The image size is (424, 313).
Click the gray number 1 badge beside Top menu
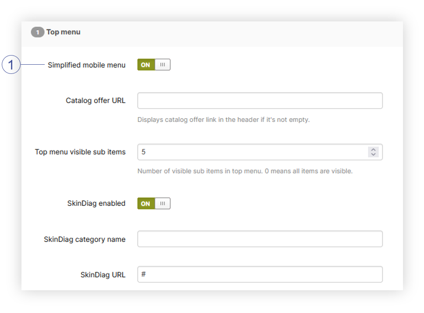point(37,32)
